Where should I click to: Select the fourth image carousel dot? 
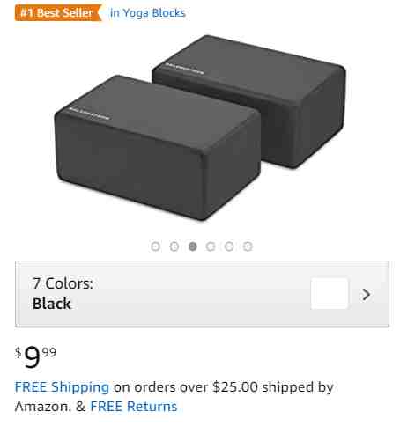[x=211, y=246]
